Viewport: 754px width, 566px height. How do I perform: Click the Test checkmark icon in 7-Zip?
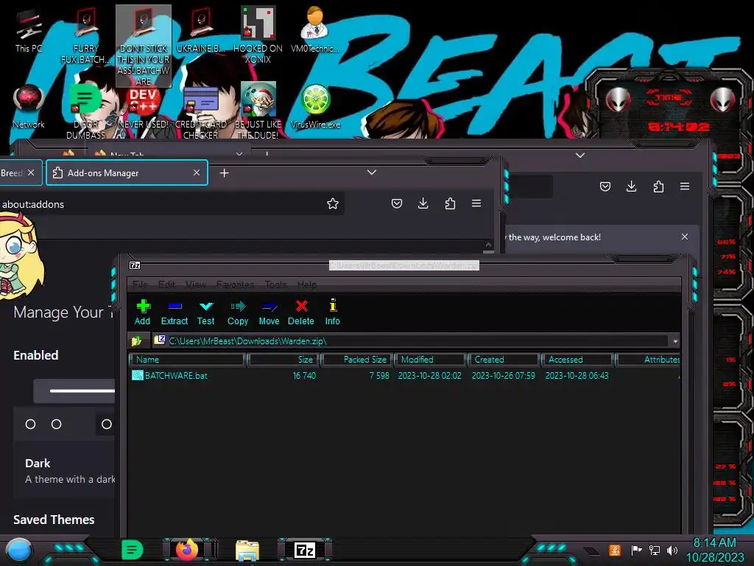[x=206, y=307]
